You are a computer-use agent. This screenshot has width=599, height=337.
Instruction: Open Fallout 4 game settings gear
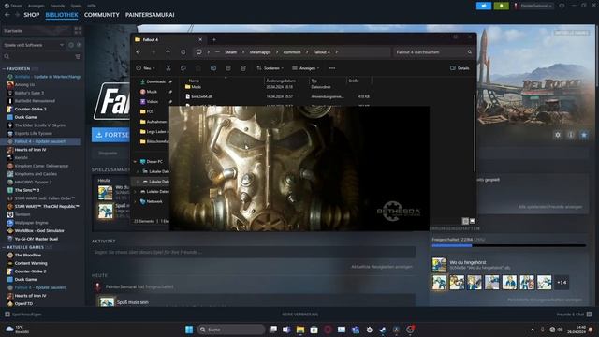558,135
